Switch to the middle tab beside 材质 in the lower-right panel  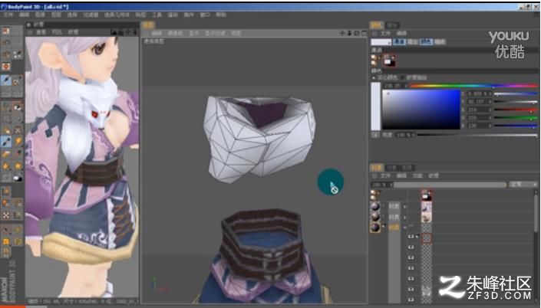click(391, 168)
